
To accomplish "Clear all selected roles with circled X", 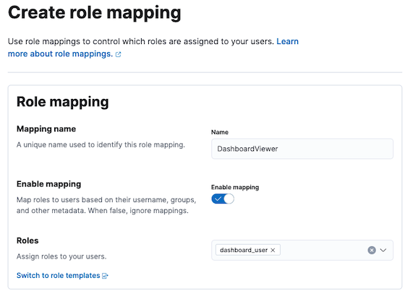I will [x=372, y=250].
